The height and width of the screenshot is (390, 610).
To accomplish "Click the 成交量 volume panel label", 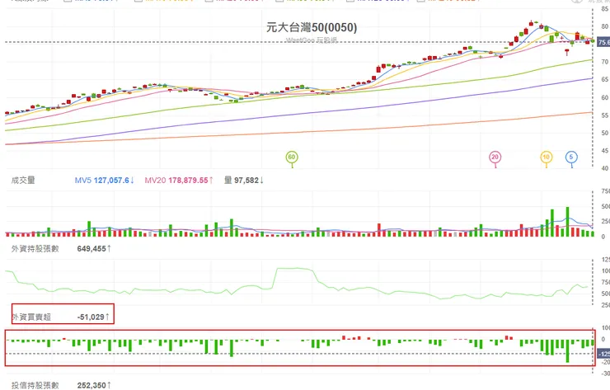I will click(x=23, y=181).
